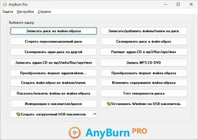Click Скопировать диск в файл-образ
Screen dimensions: 198x140
pos(144,41)
